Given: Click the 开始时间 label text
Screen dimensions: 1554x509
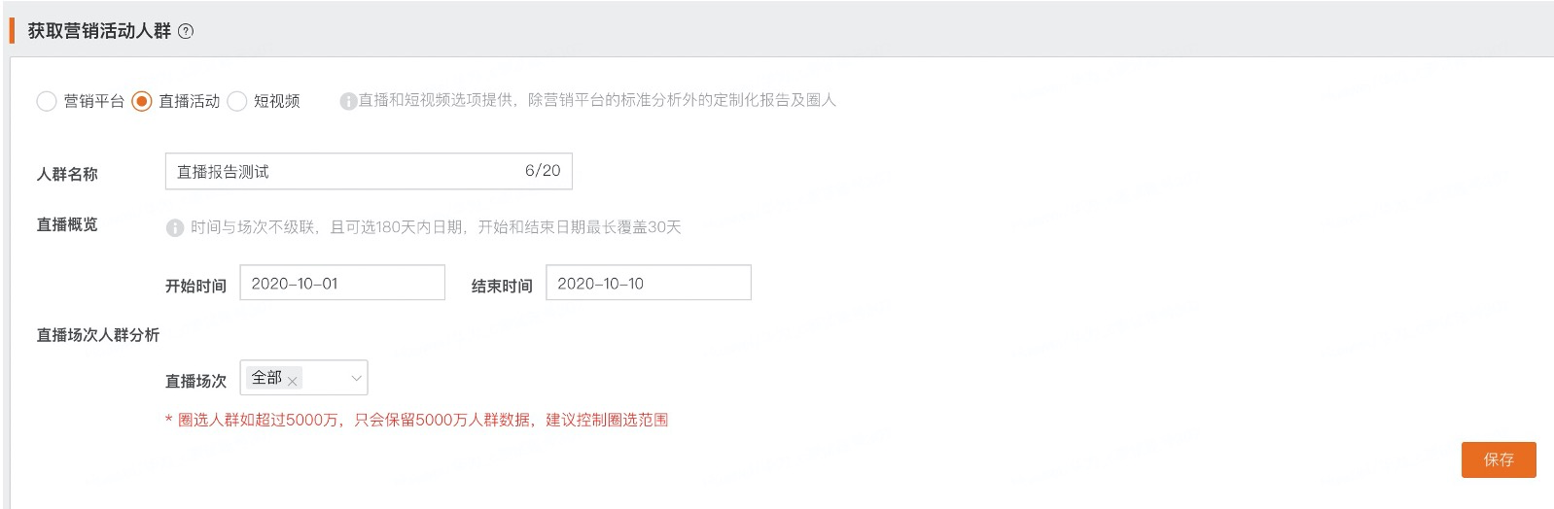Looking at the screenshot, I should point(195,286).
